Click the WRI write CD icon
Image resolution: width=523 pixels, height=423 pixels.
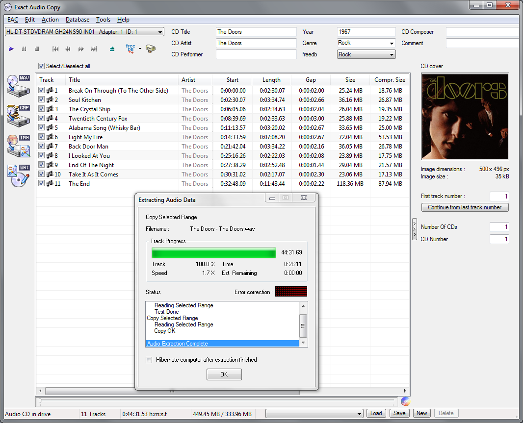[19, 176]
